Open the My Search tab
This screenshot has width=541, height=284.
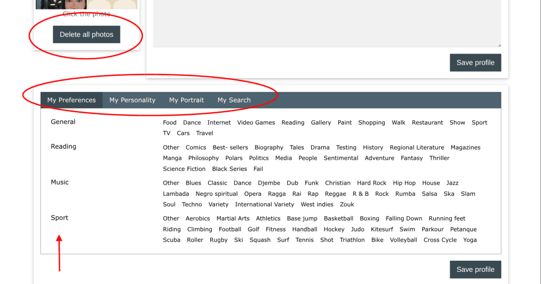pos(234,100)
